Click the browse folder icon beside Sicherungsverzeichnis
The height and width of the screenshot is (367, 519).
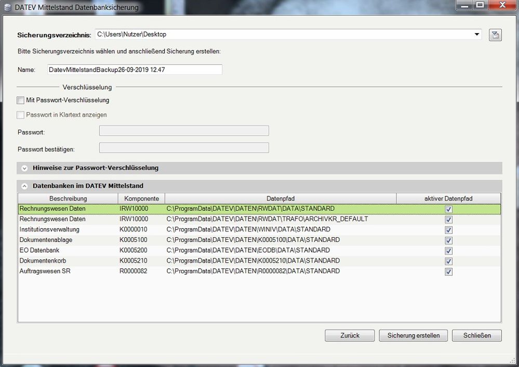[495, 35]
